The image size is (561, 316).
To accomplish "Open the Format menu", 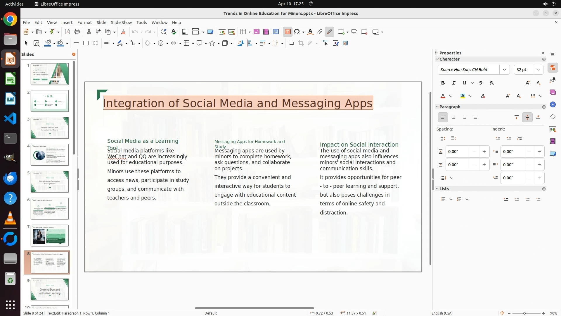I will pos(84,23).
